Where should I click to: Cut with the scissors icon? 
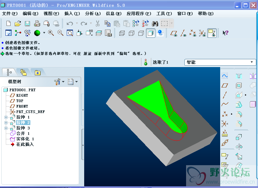97,23
